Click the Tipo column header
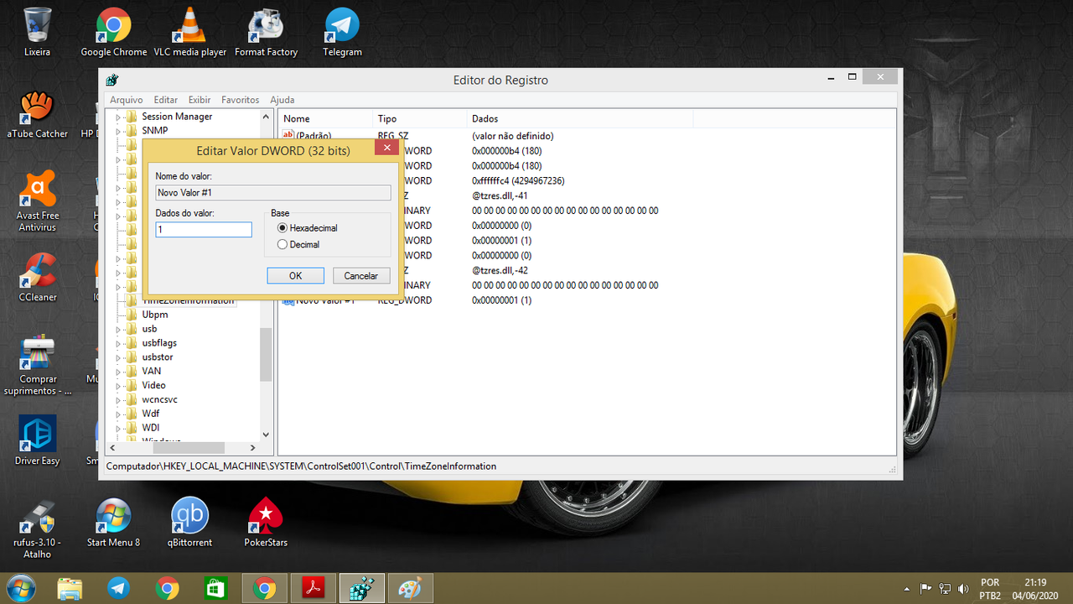1073x604 pixels. (x=420, y=119)
